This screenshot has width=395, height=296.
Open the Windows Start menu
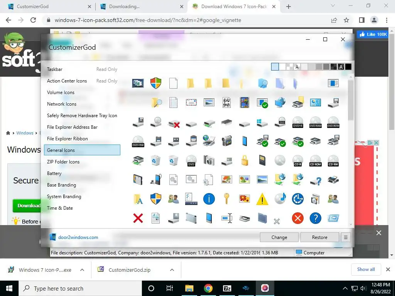9,288
